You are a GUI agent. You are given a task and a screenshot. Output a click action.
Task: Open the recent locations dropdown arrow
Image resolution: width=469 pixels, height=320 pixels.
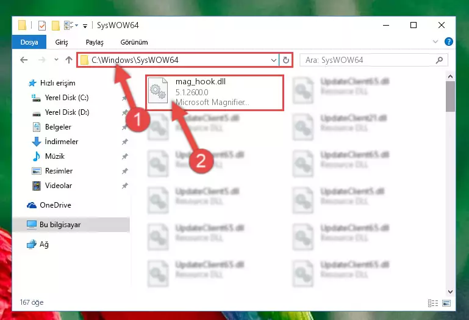tap(56, 60)
